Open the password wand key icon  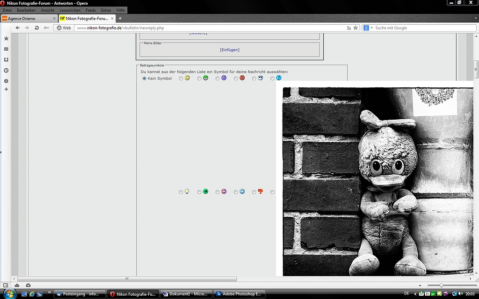point(46,28)
